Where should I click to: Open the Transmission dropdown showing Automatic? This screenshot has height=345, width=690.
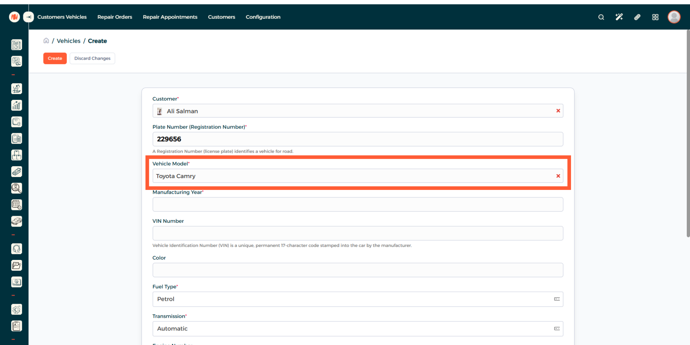click(x=358, y=328)
